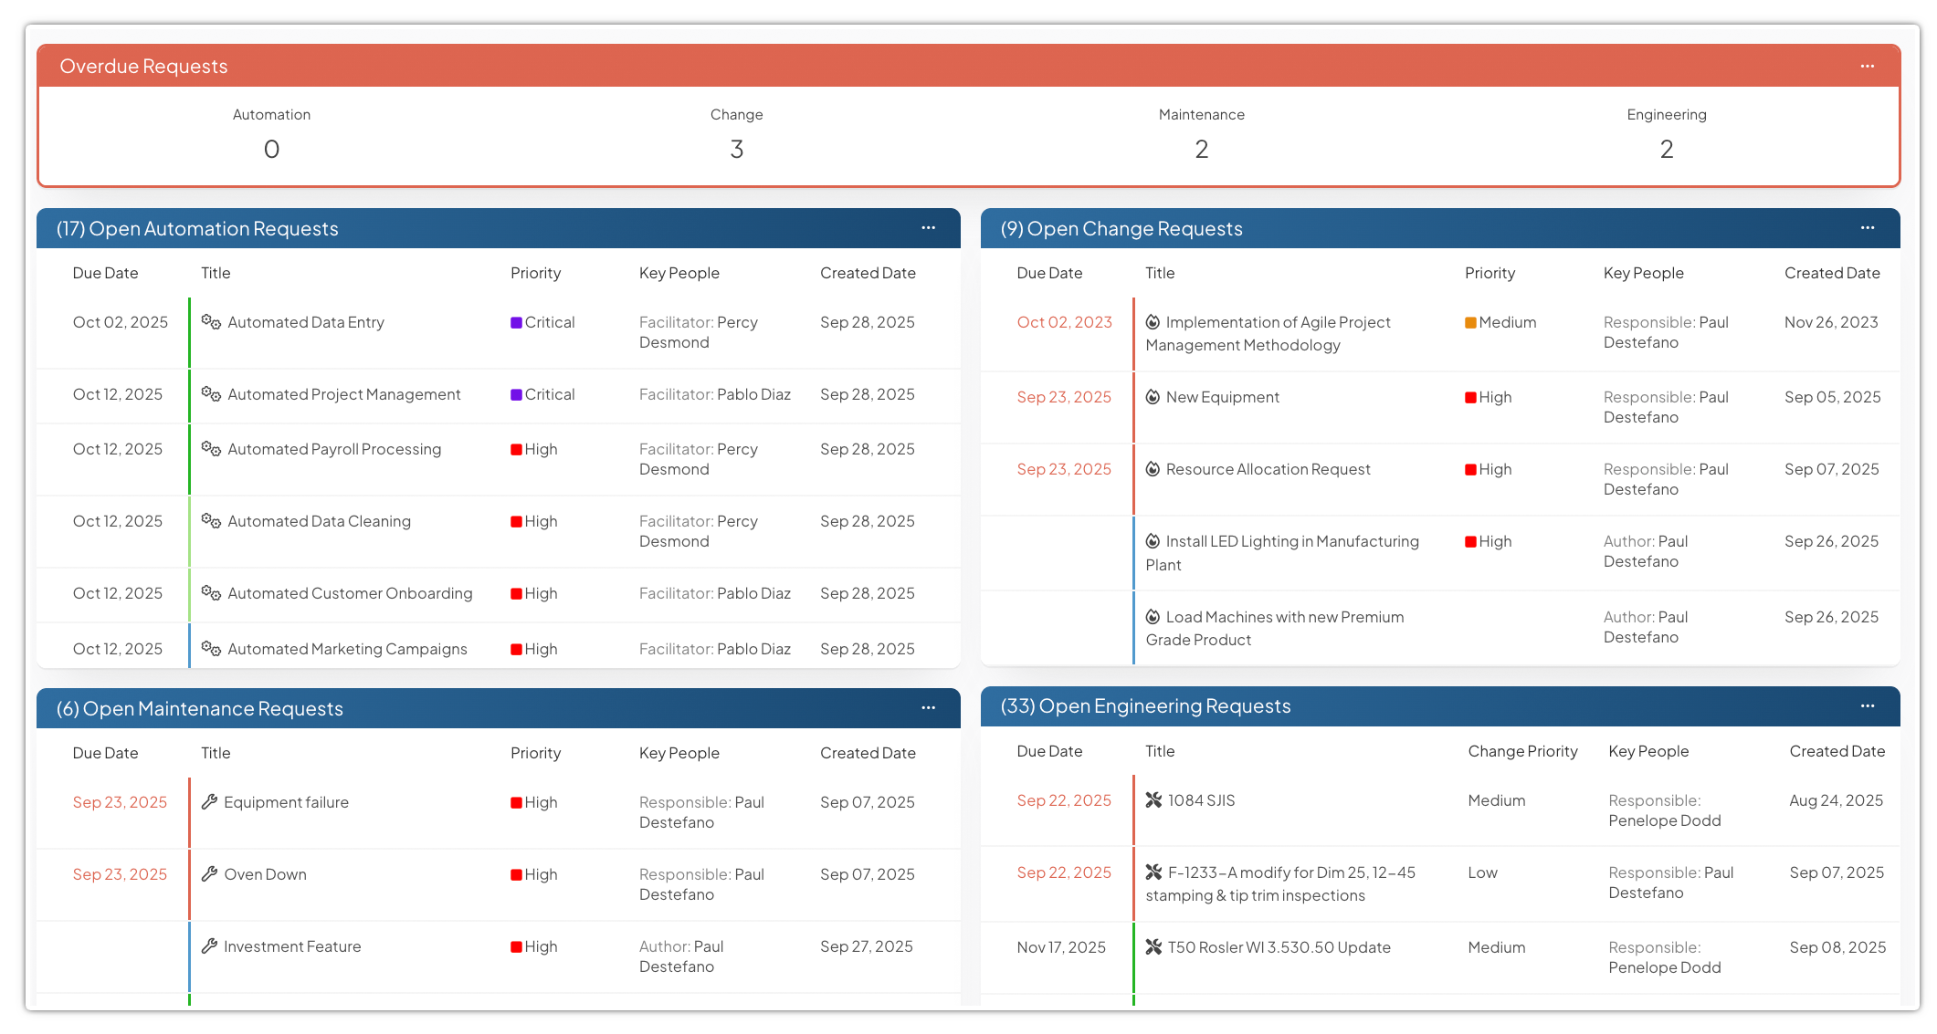
Task: Click tools icon beside T50 Rosler WI update
Action: [x=1153, y=947]
